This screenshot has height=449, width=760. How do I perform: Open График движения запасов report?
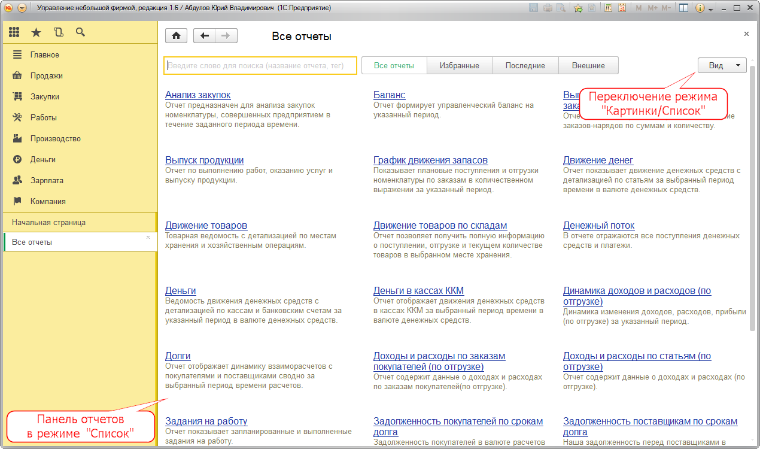click(430, 160)
